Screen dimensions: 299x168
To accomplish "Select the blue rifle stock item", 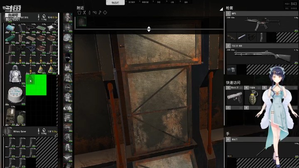I will pos(31,49).
